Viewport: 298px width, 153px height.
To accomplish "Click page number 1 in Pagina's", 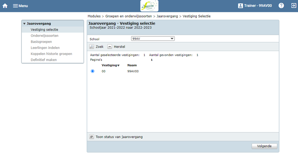I will click(x=152, y=60).
